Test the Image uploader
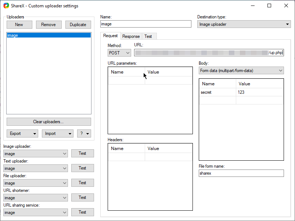295x221 pixels. pos(82,153)
